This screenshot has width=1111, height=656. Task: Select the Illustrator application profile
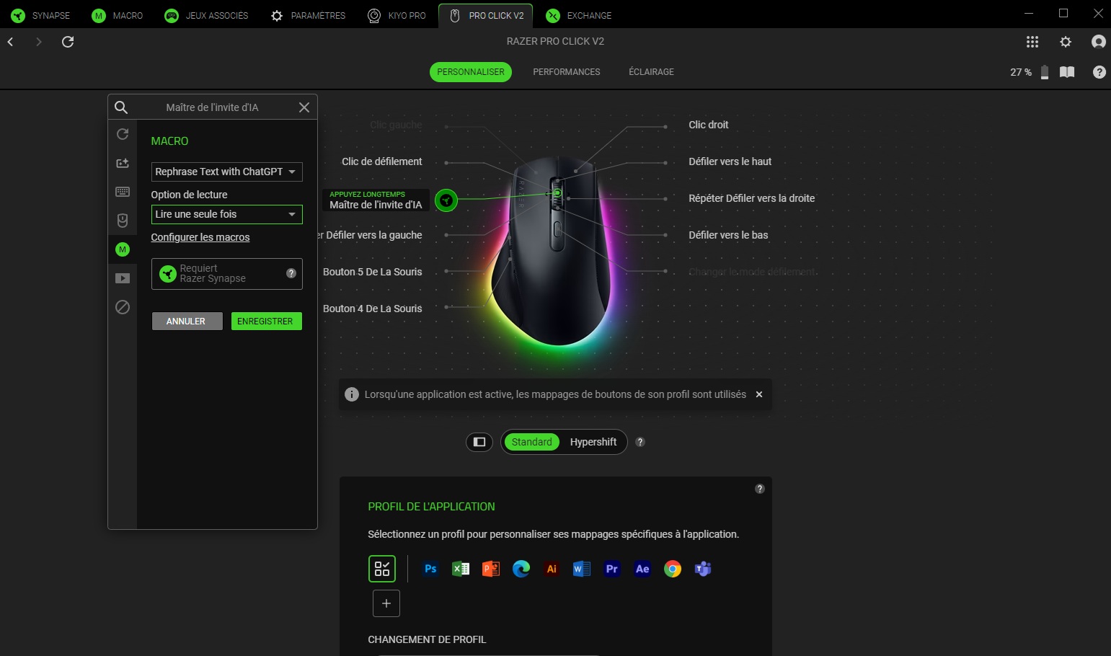tap(552, 569)
